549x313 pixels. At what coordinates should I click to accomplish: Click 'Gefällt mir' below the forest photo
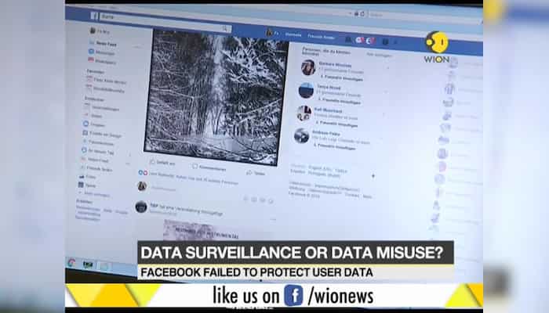pos(162,163)
